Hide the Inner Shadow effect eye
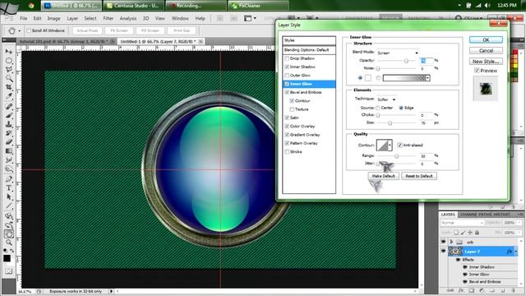The width and height of the screenshot is (526, 296). pyautogui.click(x=465, y=267)
